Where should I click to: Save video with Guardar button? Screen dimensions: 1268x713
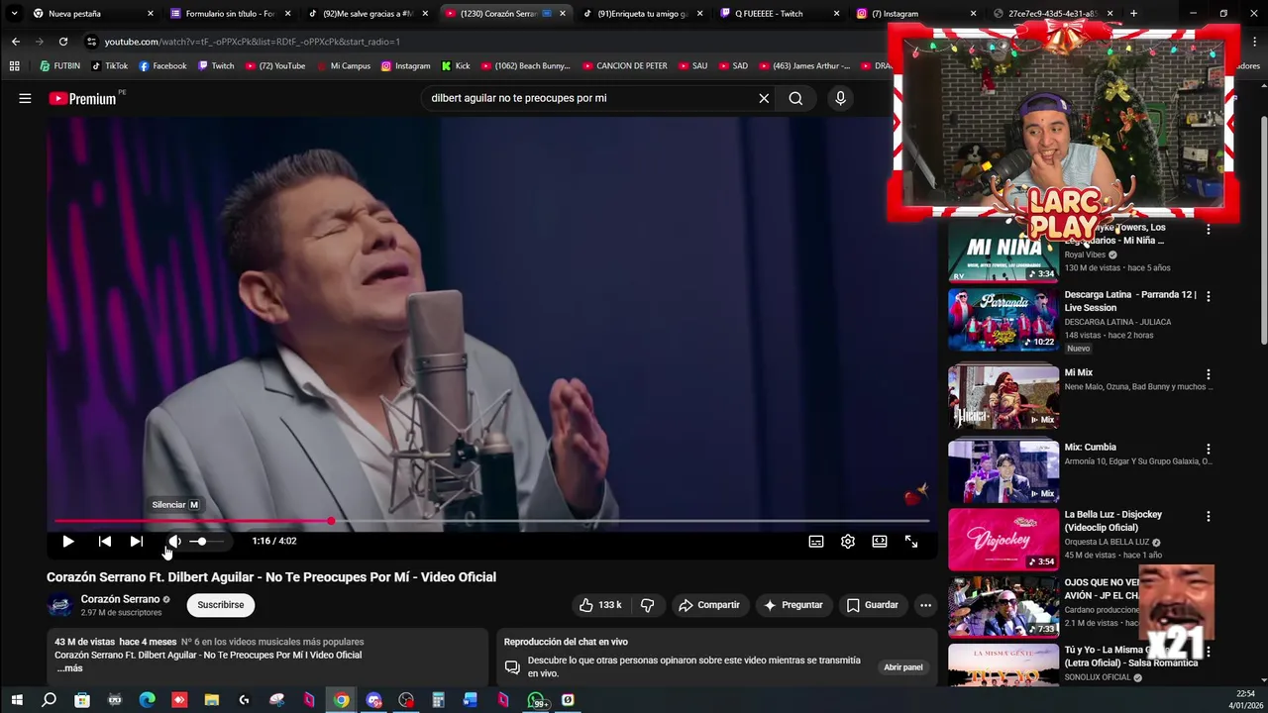[872, 605]
